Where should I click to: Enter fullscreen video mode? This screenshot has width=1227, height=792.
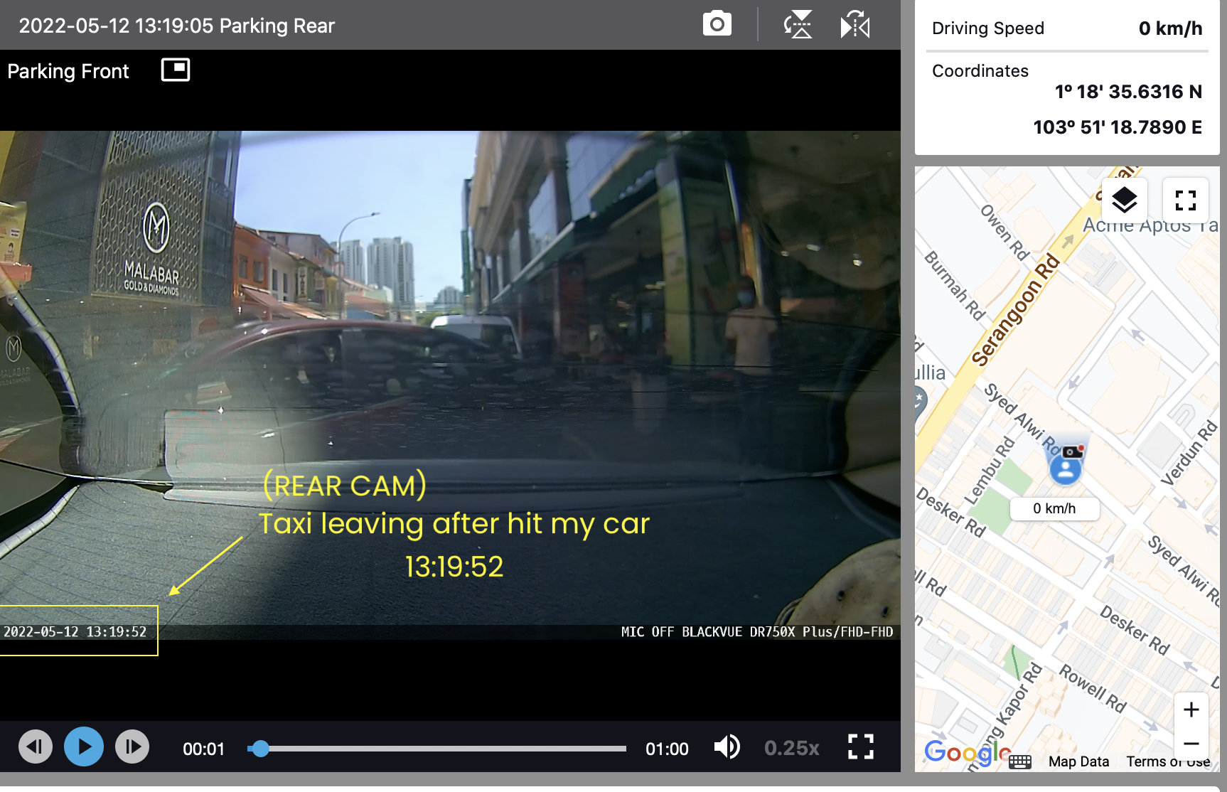pyautogui.click(x=860, y=747)
